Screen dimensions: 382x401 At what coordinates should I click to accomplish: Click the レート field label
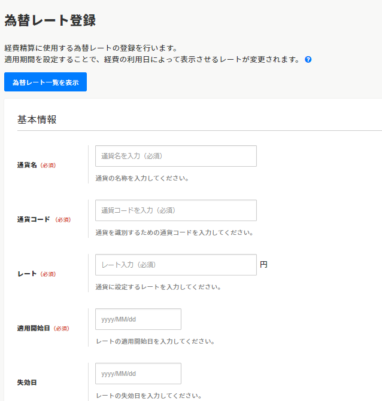(28, 274)
